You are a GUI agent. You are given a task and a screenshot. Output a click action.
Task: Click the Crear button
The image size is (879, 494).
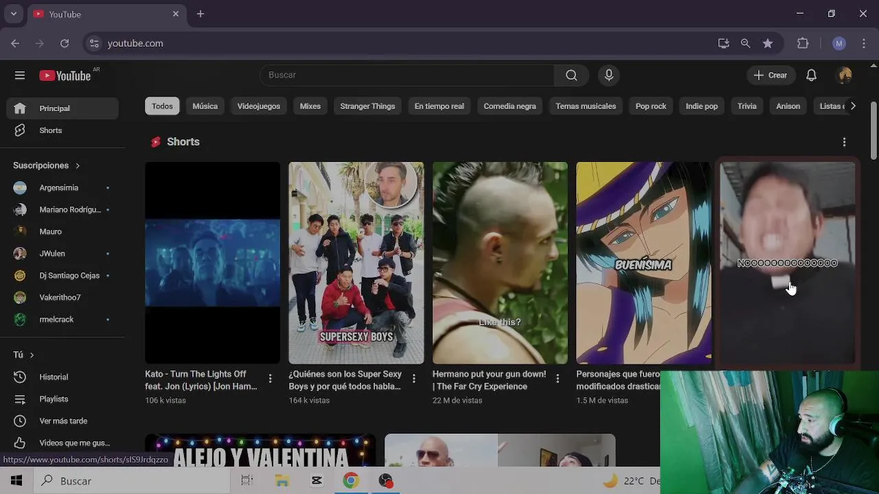(x=770, y=75)
